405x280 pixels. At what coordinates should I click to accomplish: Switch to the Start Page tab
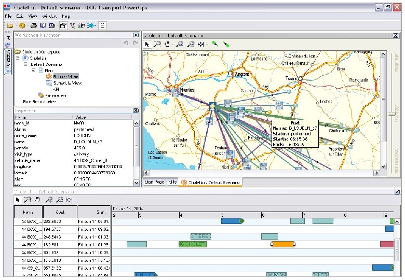pos(154,182)
